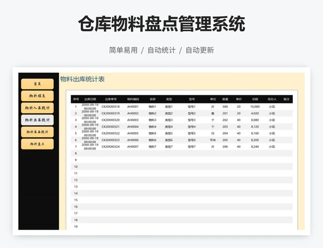Select material code cell AH0005
323x248 pixels.
point(133,133)
